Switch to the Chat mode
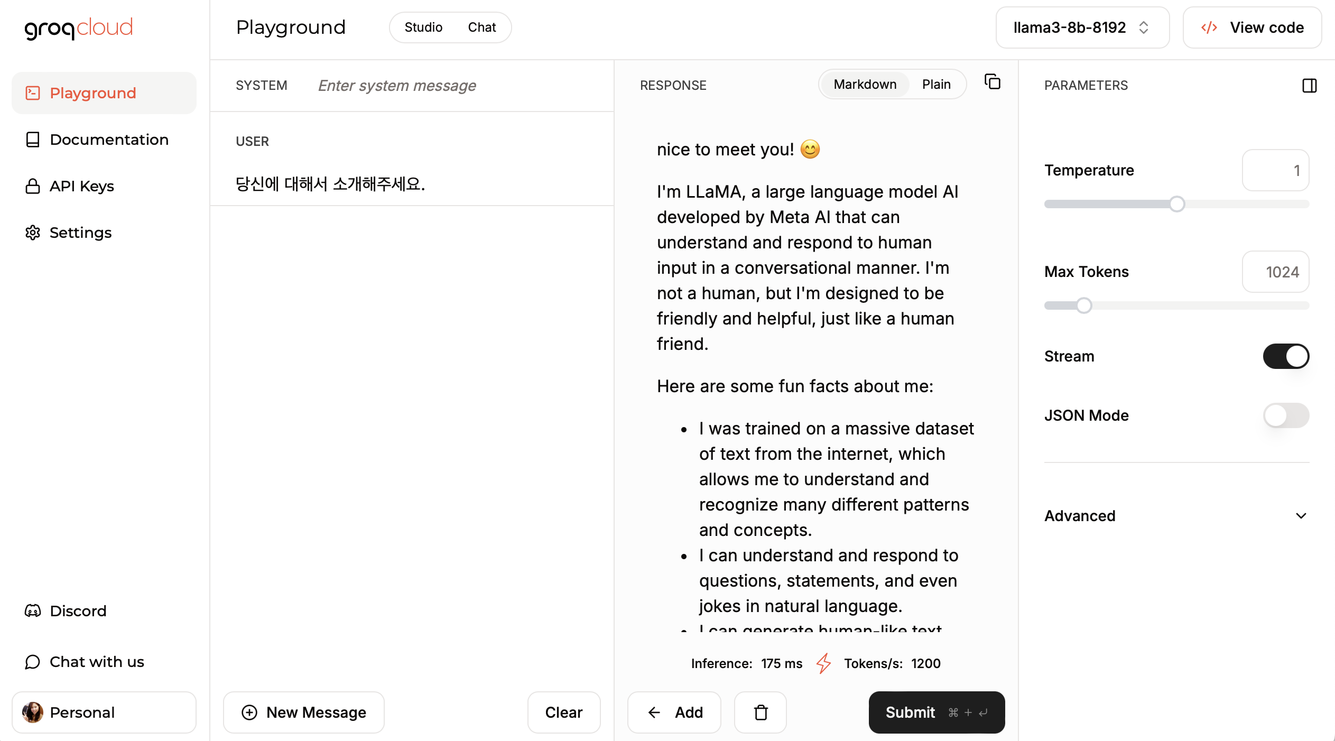The width and height of the screenshot is (1335, 741). 481,27
